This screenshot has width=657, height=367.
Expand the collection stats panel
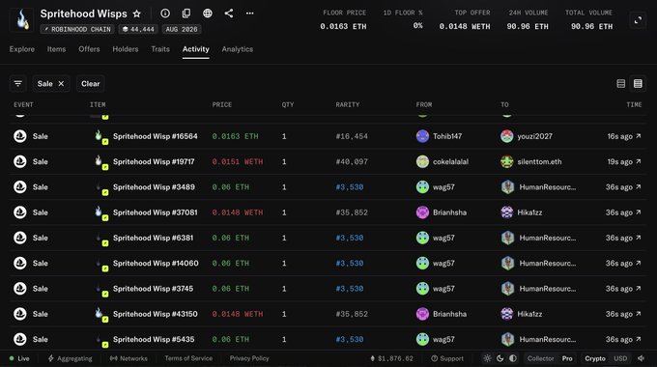638,19
